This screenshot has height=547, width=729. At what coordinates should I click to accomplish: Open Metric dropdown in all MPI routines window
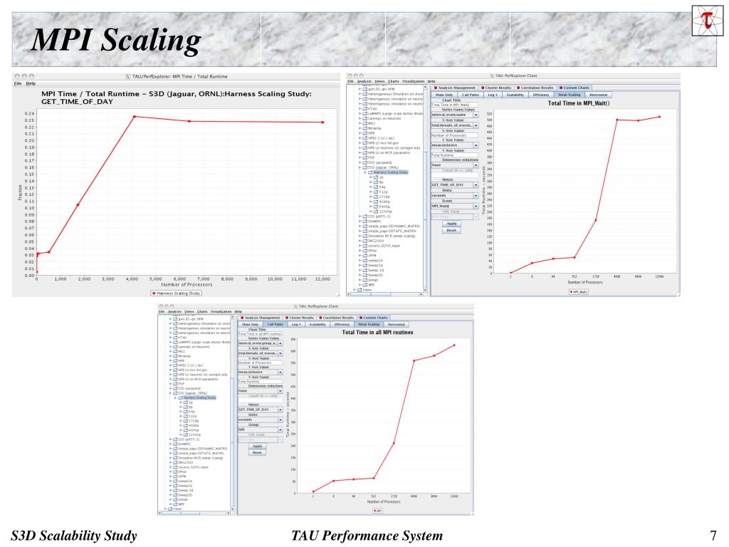pyautogui.click(x=261, y=410)
